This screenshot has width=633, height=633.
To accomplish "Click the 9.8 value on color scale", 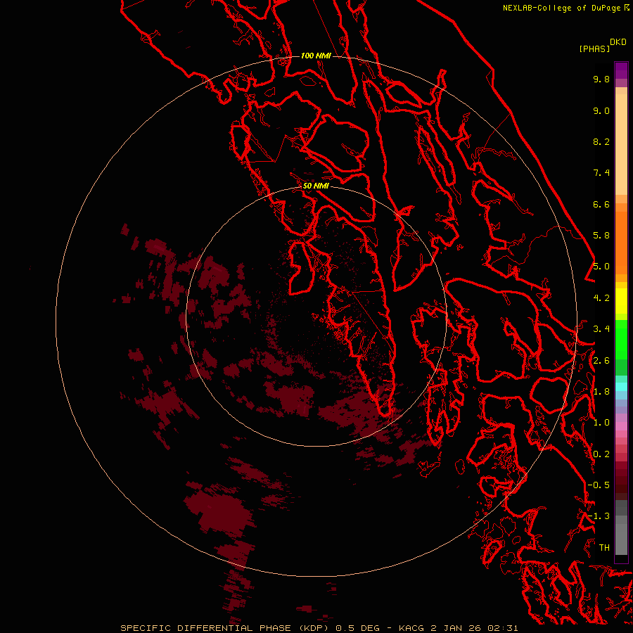I will click(601, 79).
